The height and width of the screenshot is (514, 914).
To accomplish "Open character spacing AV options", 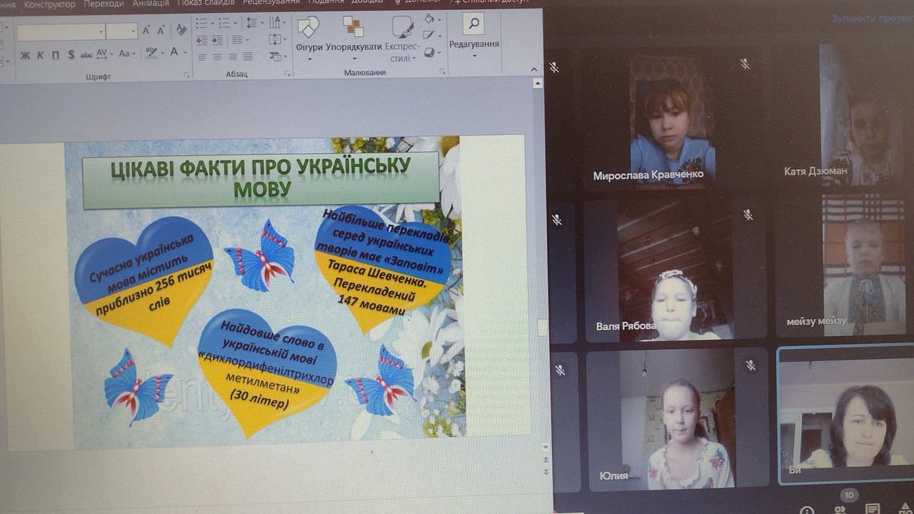I will point(104,54).
